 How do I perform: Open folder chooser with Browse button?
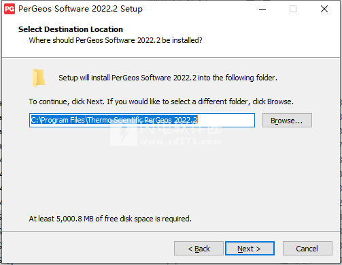pos(287,121)
